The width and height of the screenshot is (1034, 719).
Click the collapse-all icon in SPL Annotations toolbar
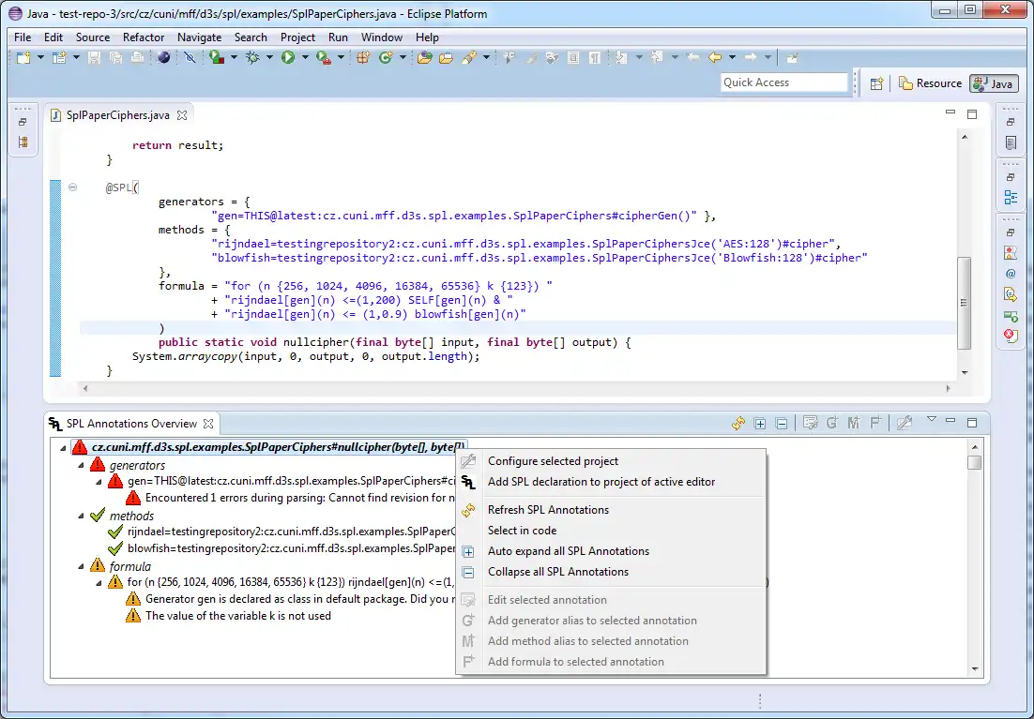pyautogui.click(x=782, y=424)
